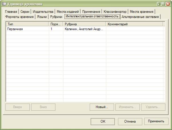
Task: Select the Языки tab
Action: tap(42, 17)
